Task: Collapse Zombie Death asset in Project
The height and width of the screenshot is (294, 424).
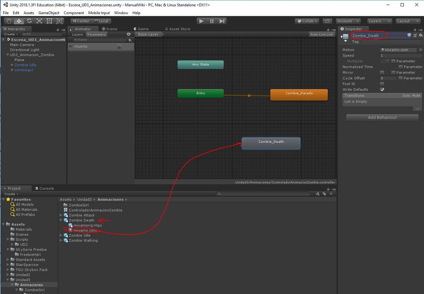Action: [x=61, y=220]
